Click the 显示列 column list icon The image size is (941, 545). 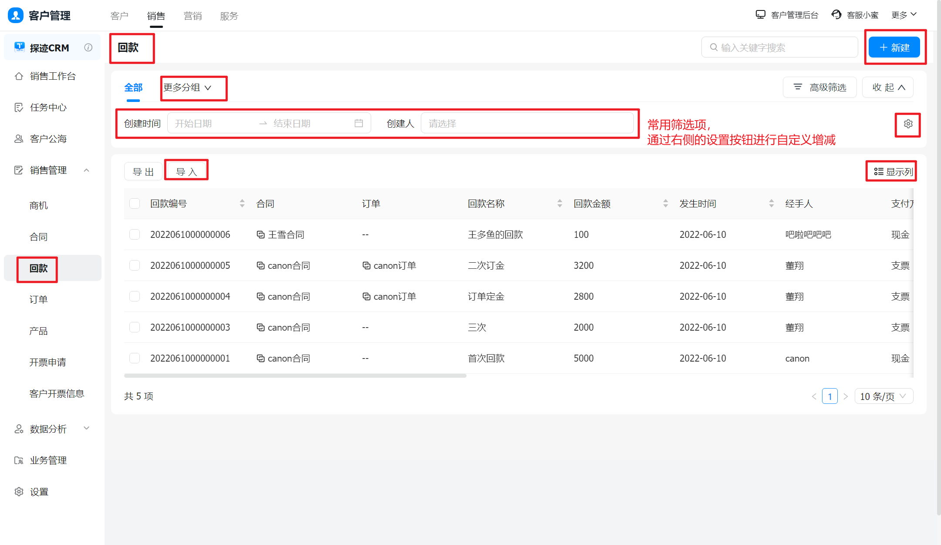pyautogui.click(x=879, y=172)
